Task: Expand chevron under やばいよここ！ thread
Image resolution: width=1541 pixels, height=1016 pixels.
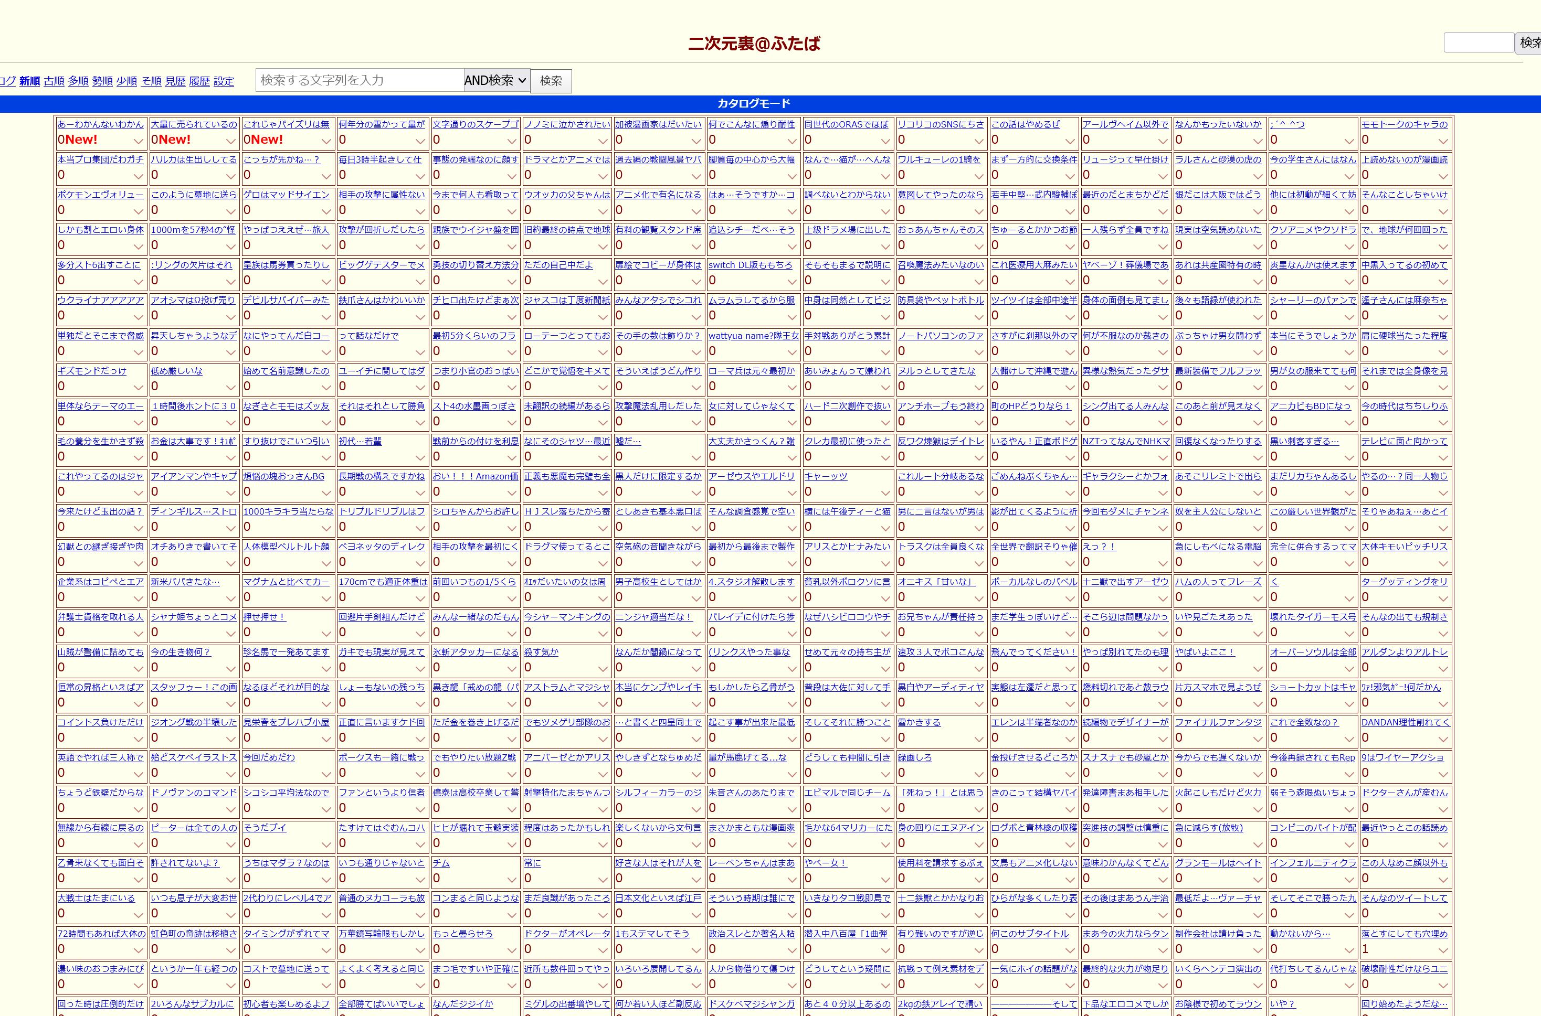Action: 1257,668
